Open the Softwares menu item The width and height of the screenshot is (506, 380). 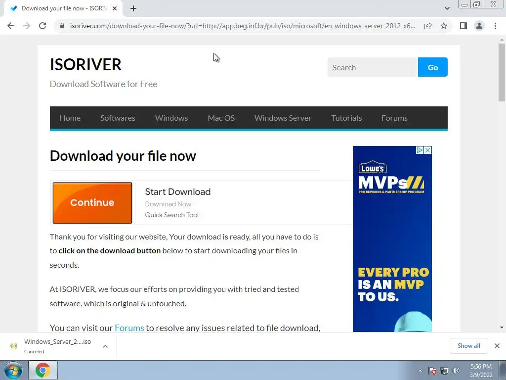[118, 118]
